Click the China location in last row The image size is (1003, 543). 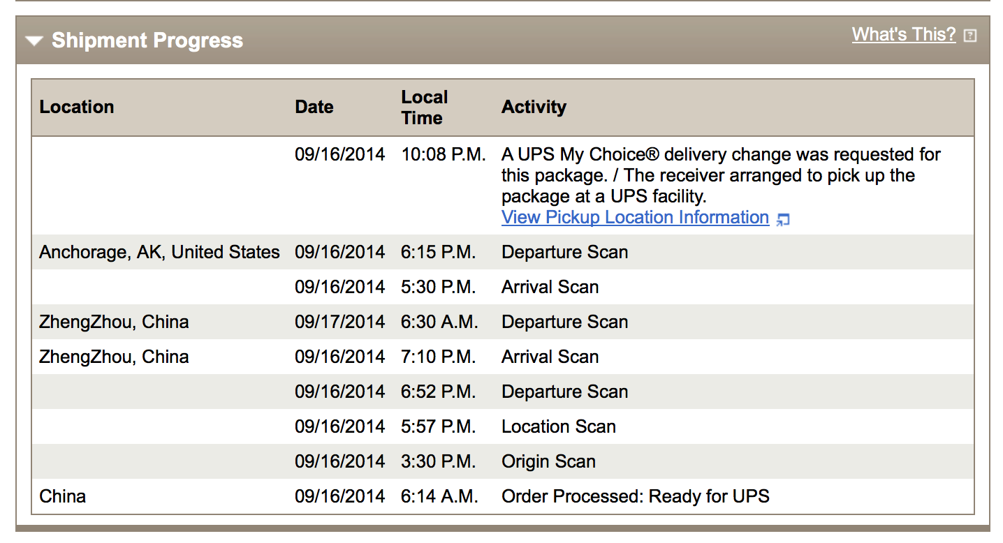[63, 496]
